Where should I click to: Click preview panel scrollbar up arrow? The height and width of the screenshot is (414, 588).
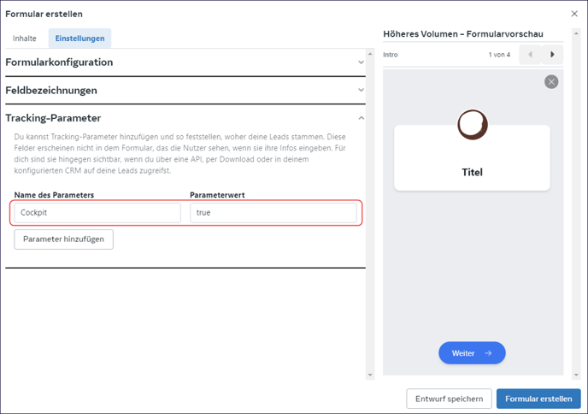coord(576,33)
